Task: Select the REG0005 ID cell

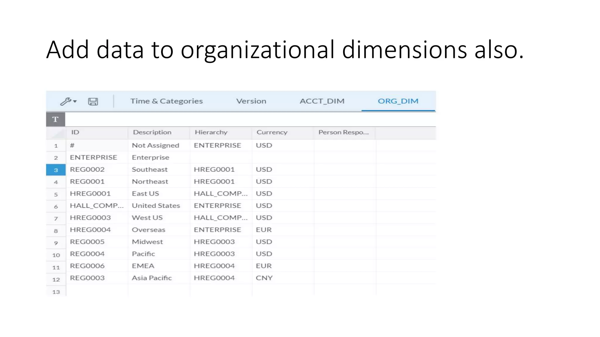Action: pos(97,242)
